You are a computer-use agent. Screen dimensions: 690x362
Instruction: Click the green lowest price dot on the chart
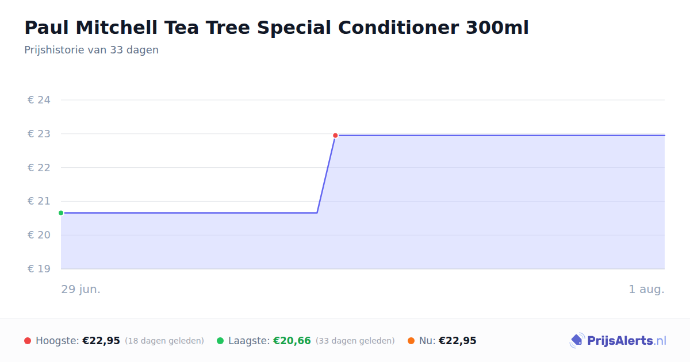[x=61, y=213]
